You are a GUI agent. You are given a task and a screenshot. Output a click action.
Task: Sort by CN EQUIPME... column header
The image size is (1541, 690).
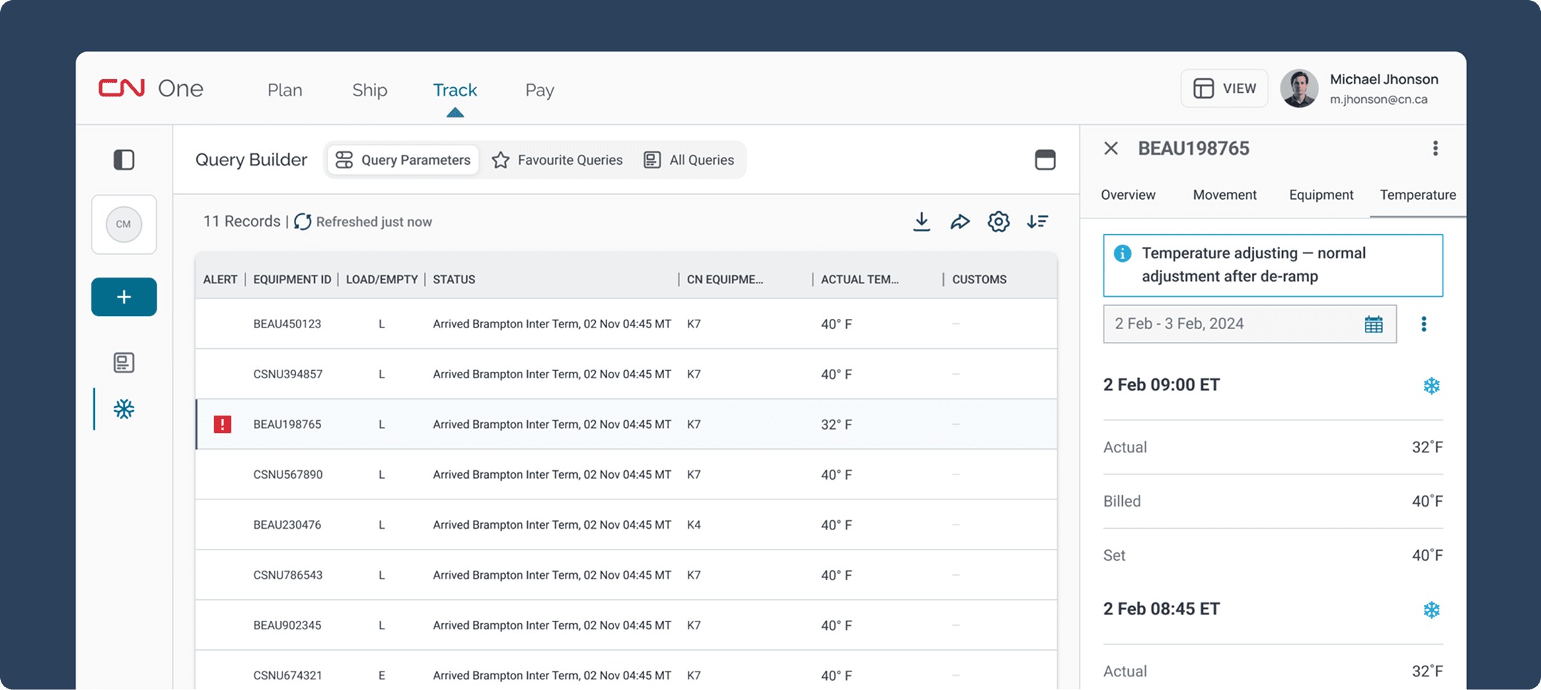[x=725, y=280]
